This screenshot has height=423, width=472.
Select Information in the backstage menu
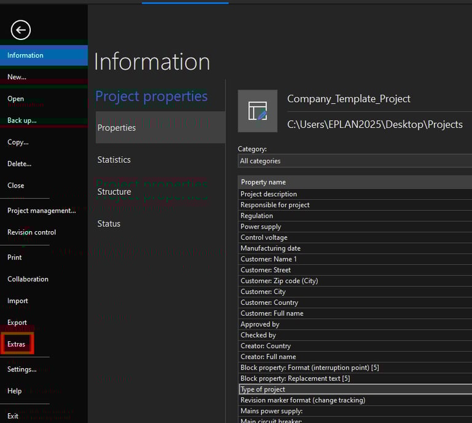(44, 55)
